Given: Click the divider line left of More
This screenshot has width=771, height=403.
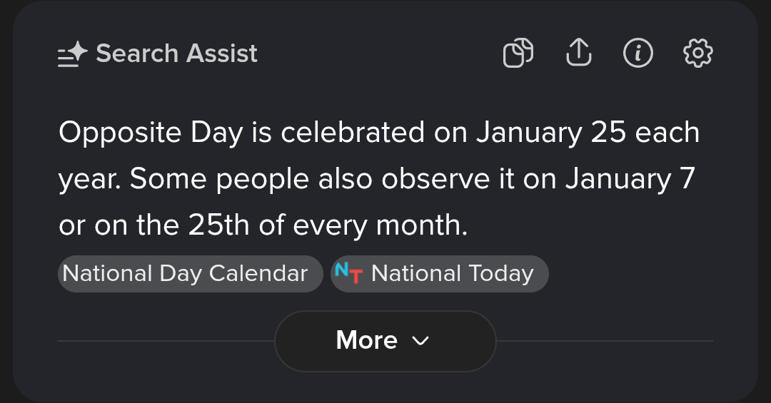Looking at the screenshot, I should pos(166,340).
